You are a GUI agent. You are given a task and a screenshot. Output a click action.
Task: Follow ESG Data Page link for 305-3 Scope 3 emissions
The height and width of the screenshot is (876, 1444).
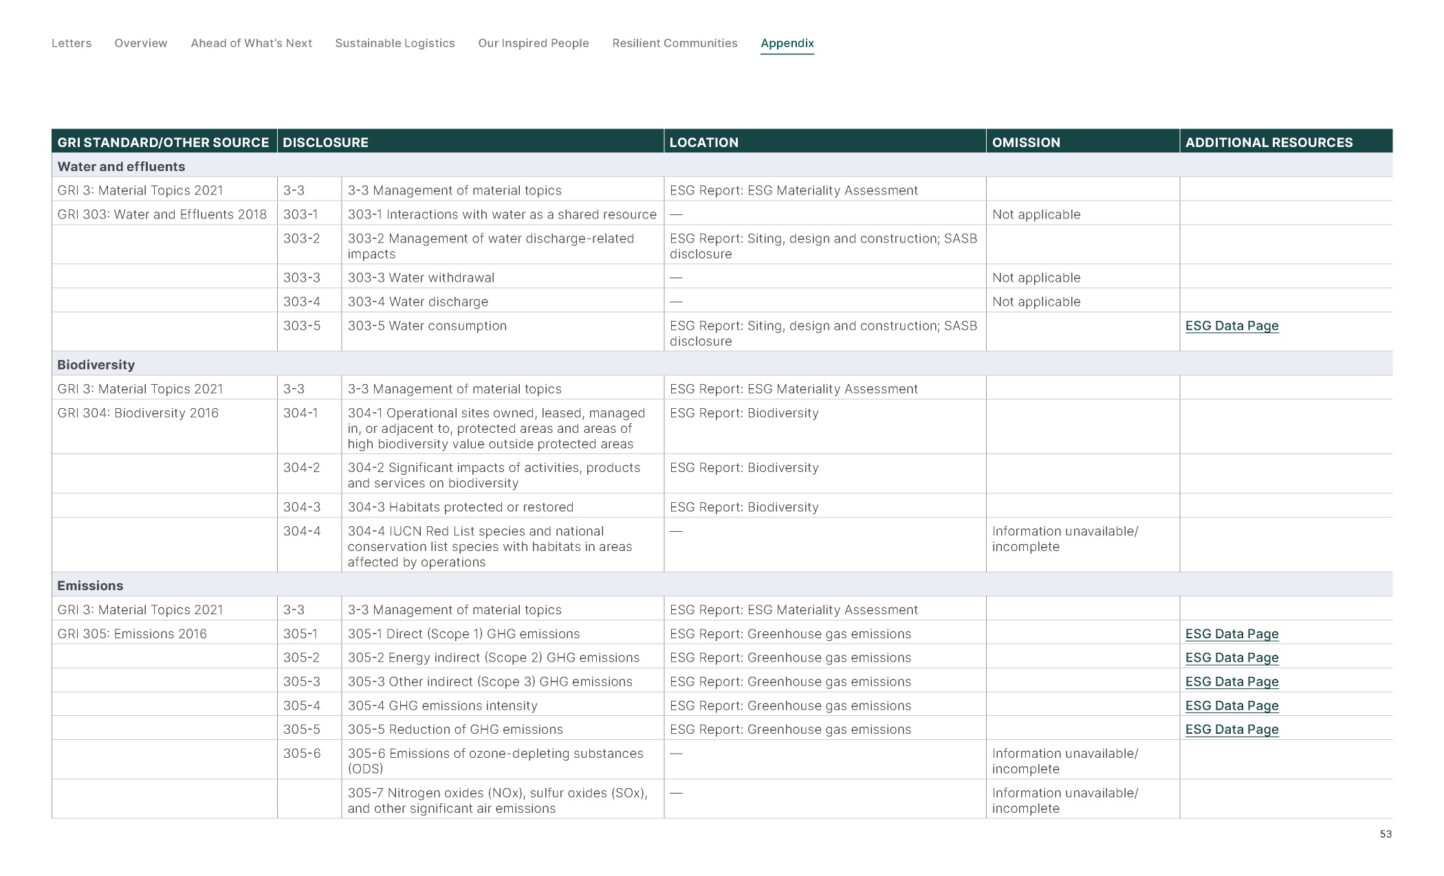[1231, 682]
